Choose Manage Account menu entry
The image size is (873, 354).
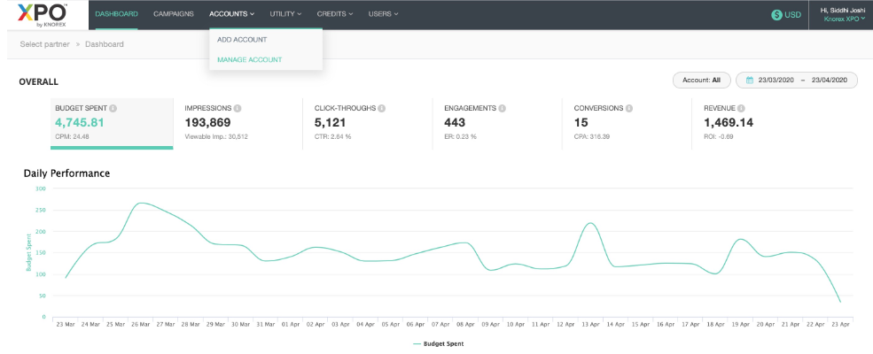pyautogui.click(x=249, y=60)
